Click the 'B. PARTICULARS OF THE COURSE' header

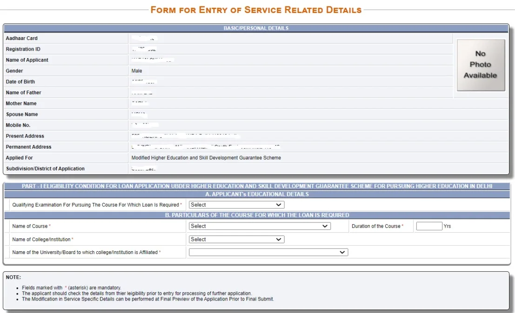pos(257,215)
